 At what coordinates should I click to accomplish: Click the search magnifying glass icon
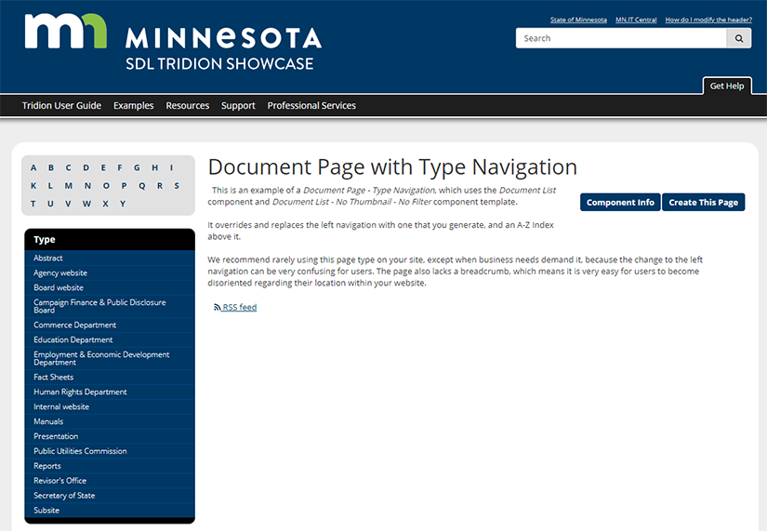pyautogui.click(x=739, y=38)
